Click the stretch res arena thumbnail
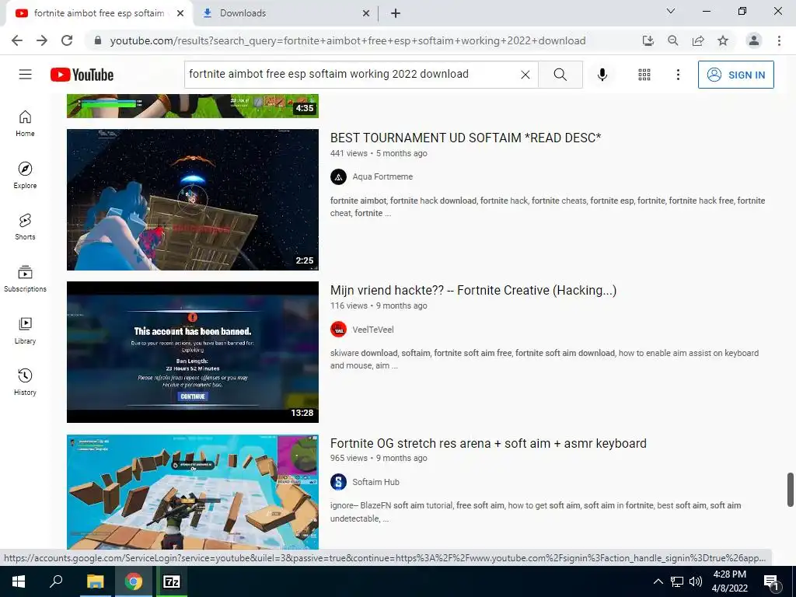The height and width of the screenshot is (597, 796). 193,491
